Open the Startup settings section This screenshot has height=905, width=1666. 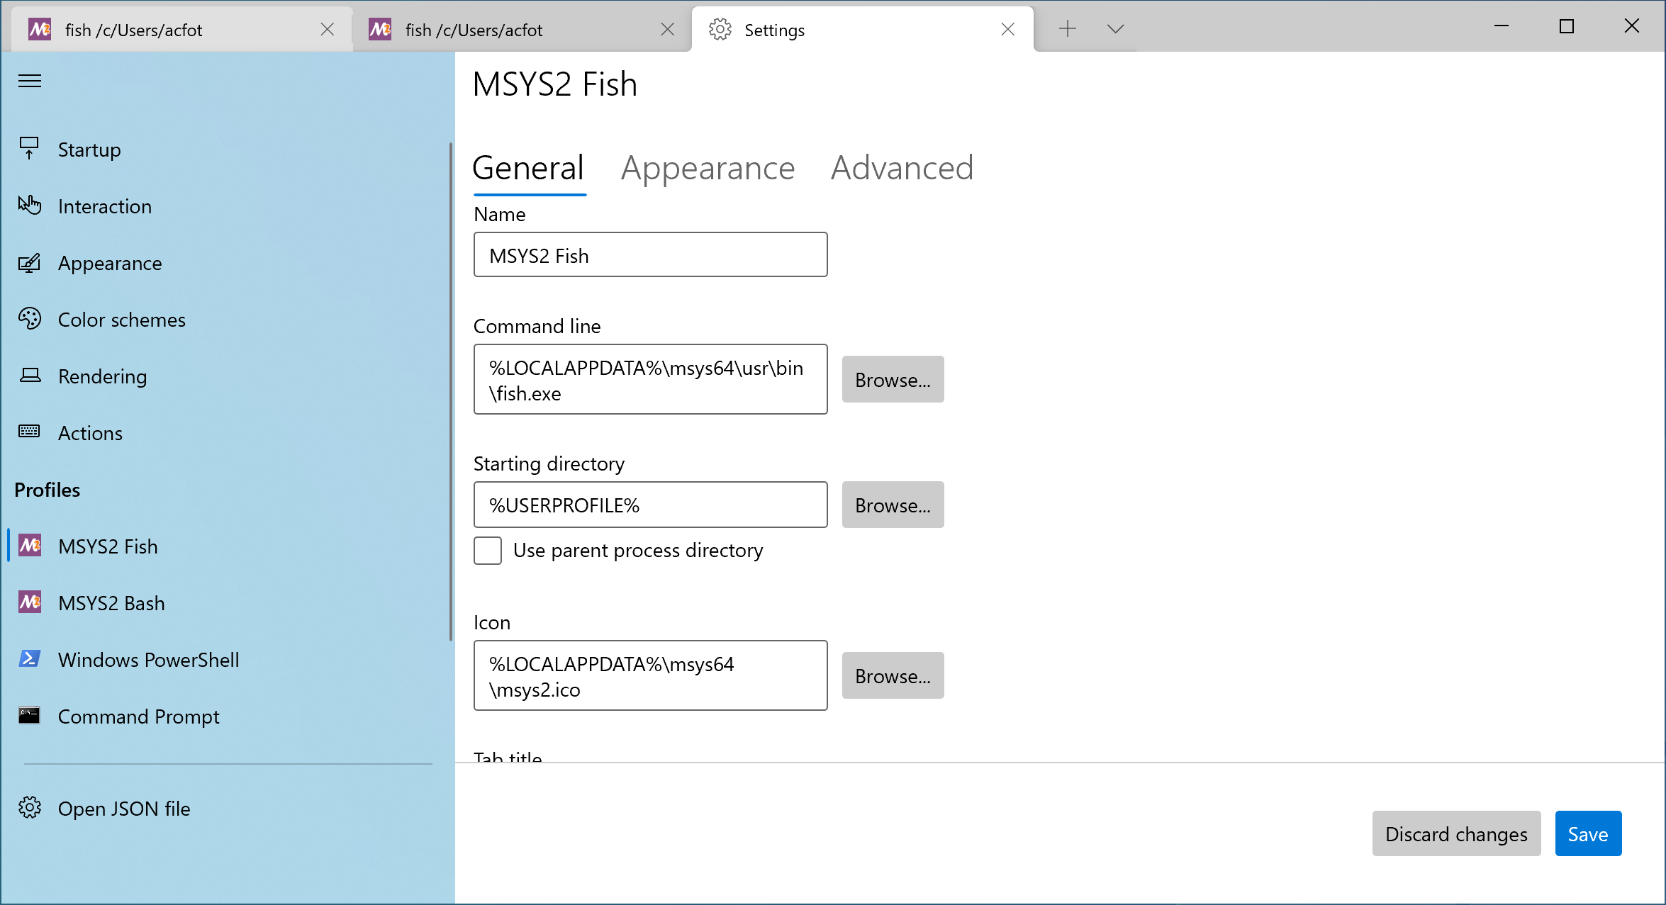click(x=89, y=150)
